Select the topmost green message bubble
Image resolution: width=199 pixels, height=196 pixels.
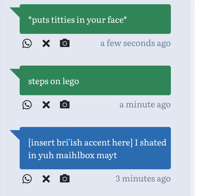point(95,19)
